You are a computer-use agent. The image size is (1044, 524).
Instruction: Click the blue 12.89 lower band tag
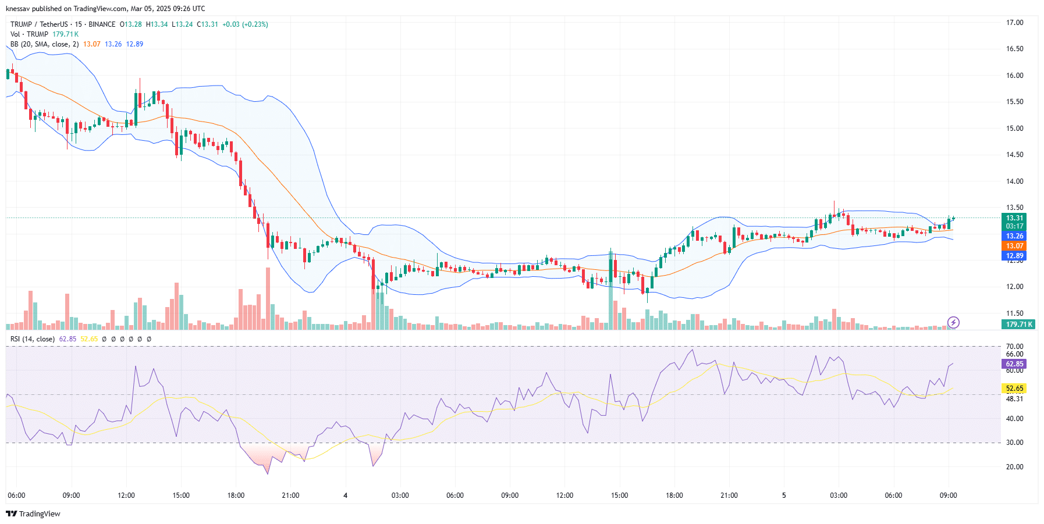tap(1015, 256)
